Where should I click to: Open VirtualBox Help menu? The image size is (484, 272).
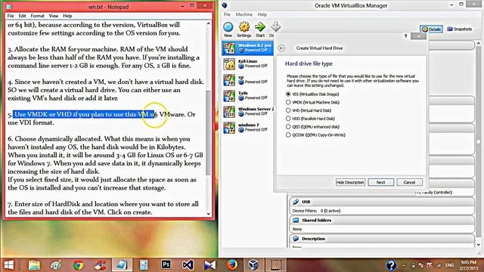click(262, 14)
